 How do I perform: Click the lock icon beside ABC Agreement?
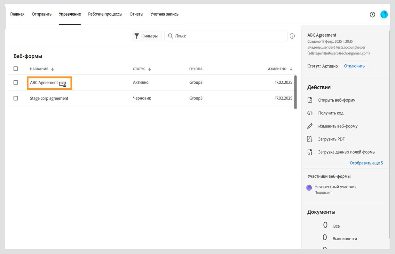point(63,84)
